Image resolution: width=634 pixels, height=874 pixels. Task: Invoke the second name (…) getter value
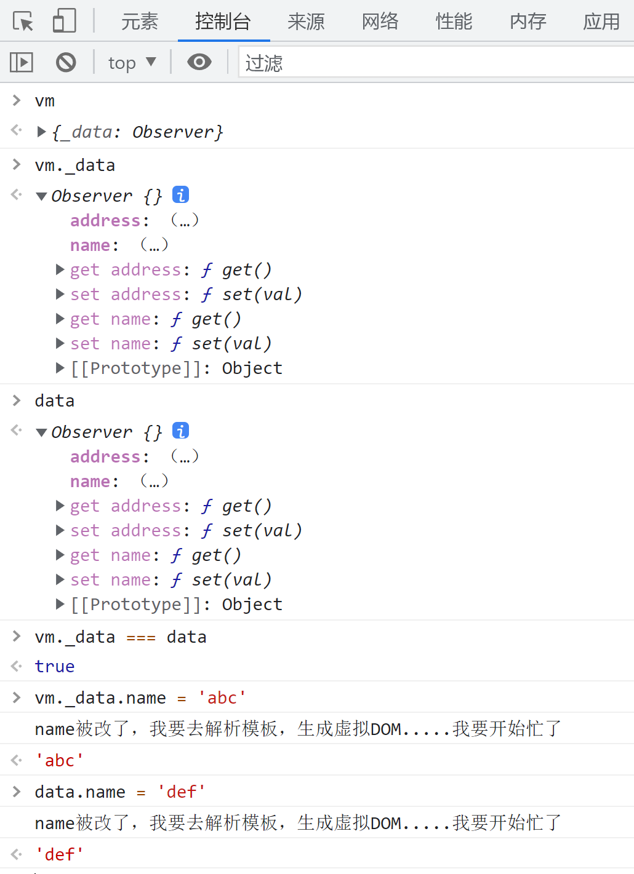[154, 481]
